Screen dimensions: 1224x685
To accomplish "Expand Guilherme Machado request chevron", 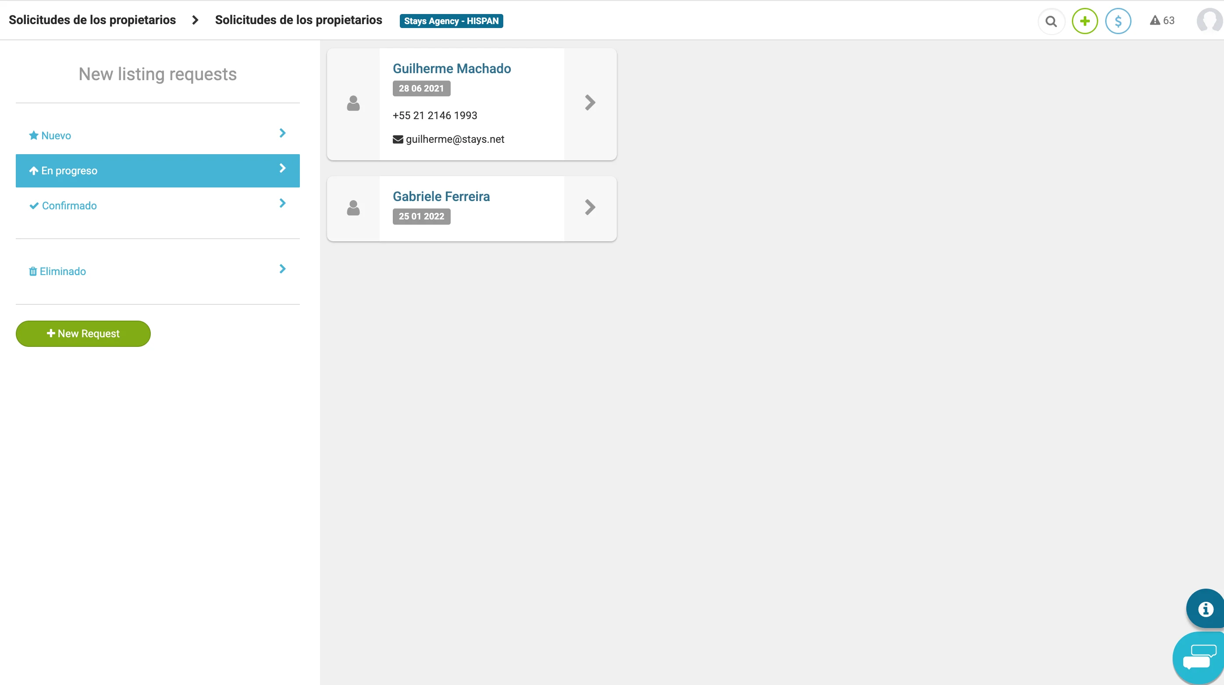I will click(590, 103).
